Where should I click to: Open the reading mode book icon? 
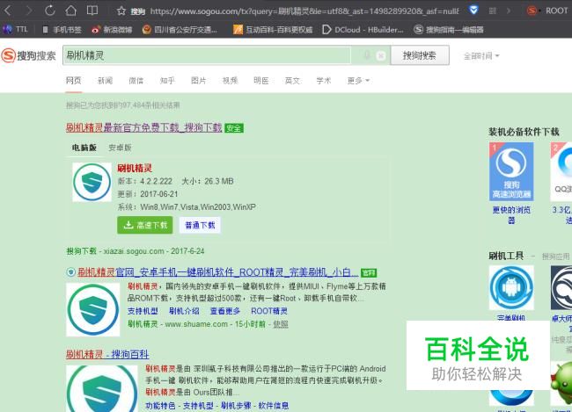pyautogui.click(x=92, y=11)
